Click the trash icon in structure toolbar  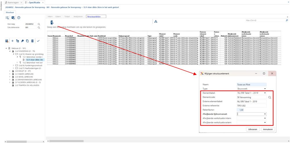coord(32,41)
